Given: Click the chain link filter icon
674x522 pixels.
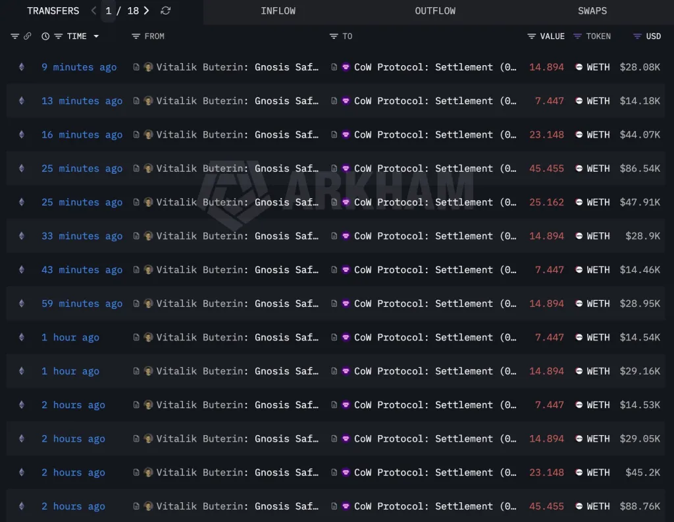Looking at the screenshot, I should [x=27, y=36].
